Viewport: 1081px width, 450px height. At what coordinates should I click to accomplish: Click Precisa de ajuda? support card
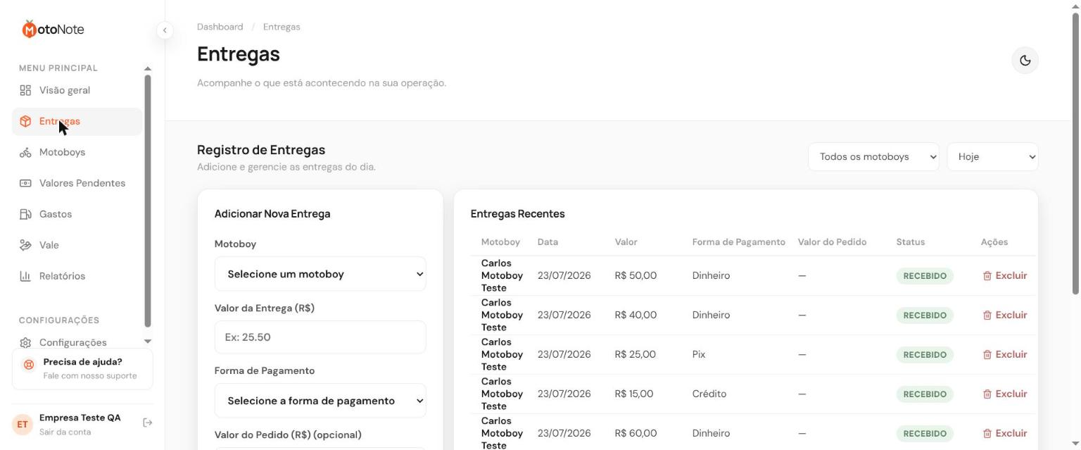[x=82, y=370]
